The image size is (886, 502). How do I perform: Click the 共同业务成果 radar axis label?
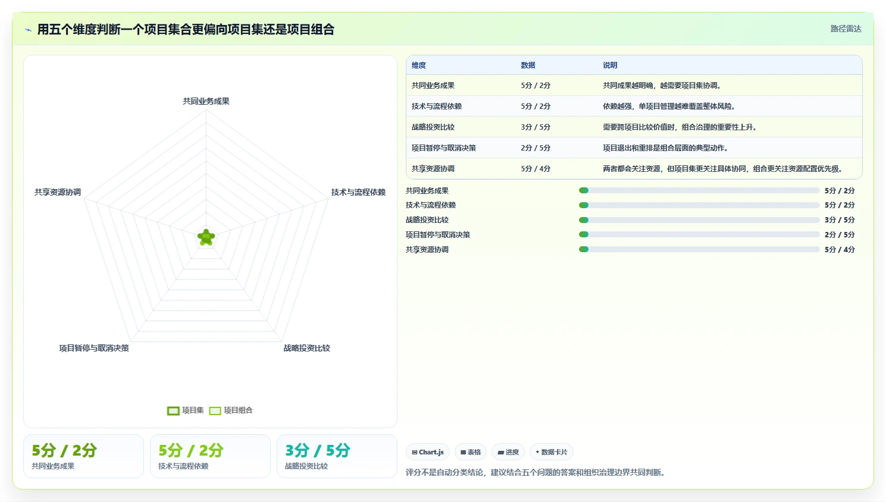coord(206,101)
